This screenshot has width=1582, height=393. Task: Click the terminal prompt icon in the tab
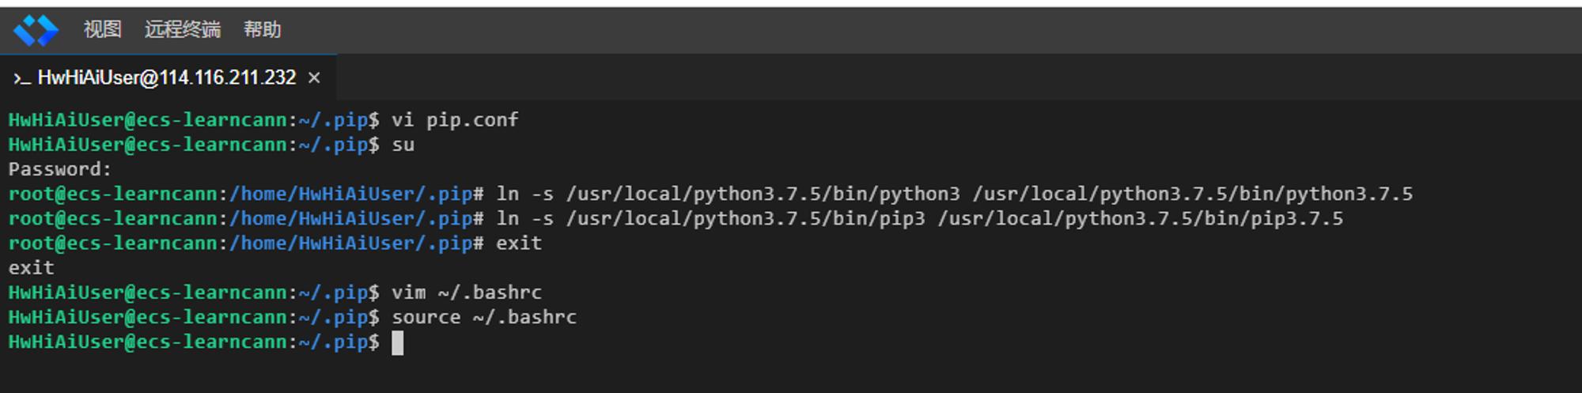(x=22, y=77)
